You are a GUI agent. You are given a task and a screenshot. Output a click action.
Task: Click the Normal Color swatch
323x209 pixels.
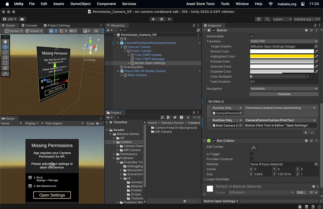[281, 51]
